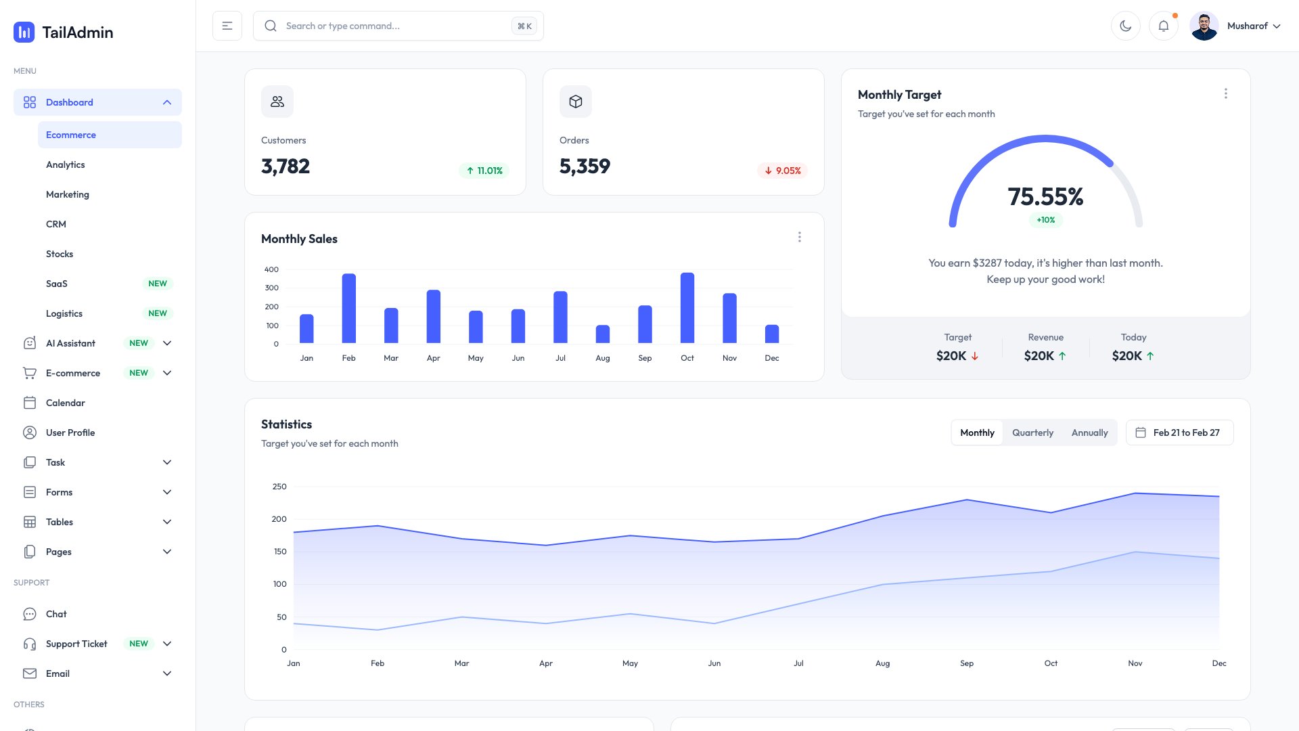Open the notification bell
This screenshot has width=1299, height=731.
1164,26
